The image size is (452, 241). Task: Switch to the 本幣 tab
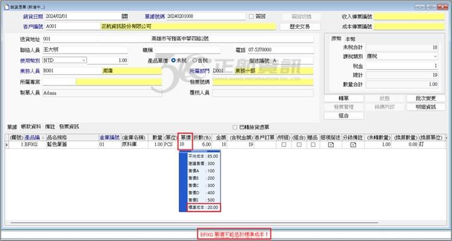(350, 39)
